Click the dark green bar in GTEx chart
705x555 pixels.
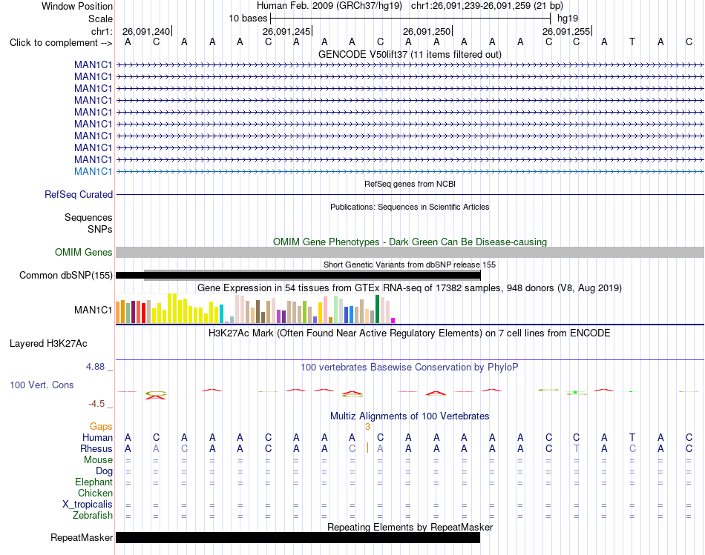377,309
